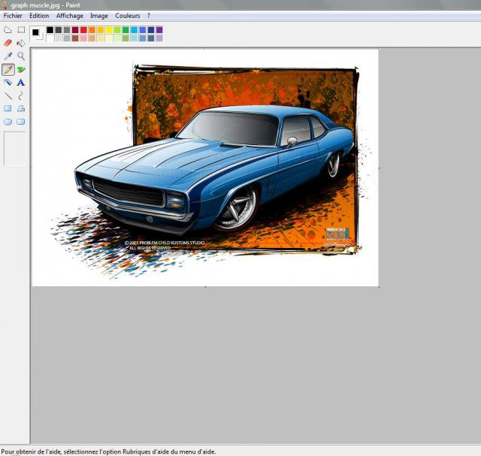This screenshot has height=456, width=481.
Task: Pick the Curve tool
Action: [x=21, y=95]
